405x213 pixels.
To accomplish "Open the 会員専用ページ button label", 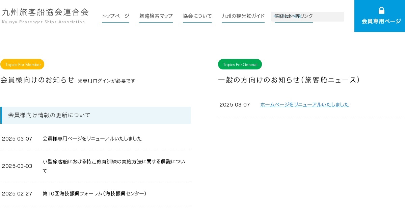I will pos(381,21).
